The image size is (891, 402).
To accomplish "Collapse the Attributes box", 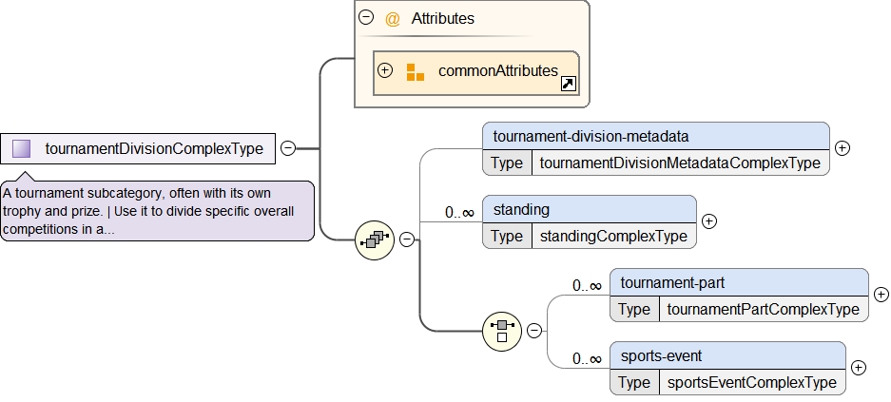I will (366, 17).
